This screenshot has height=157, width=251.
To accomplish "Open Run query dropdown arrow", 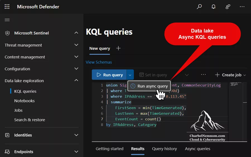I will [130, 75].
